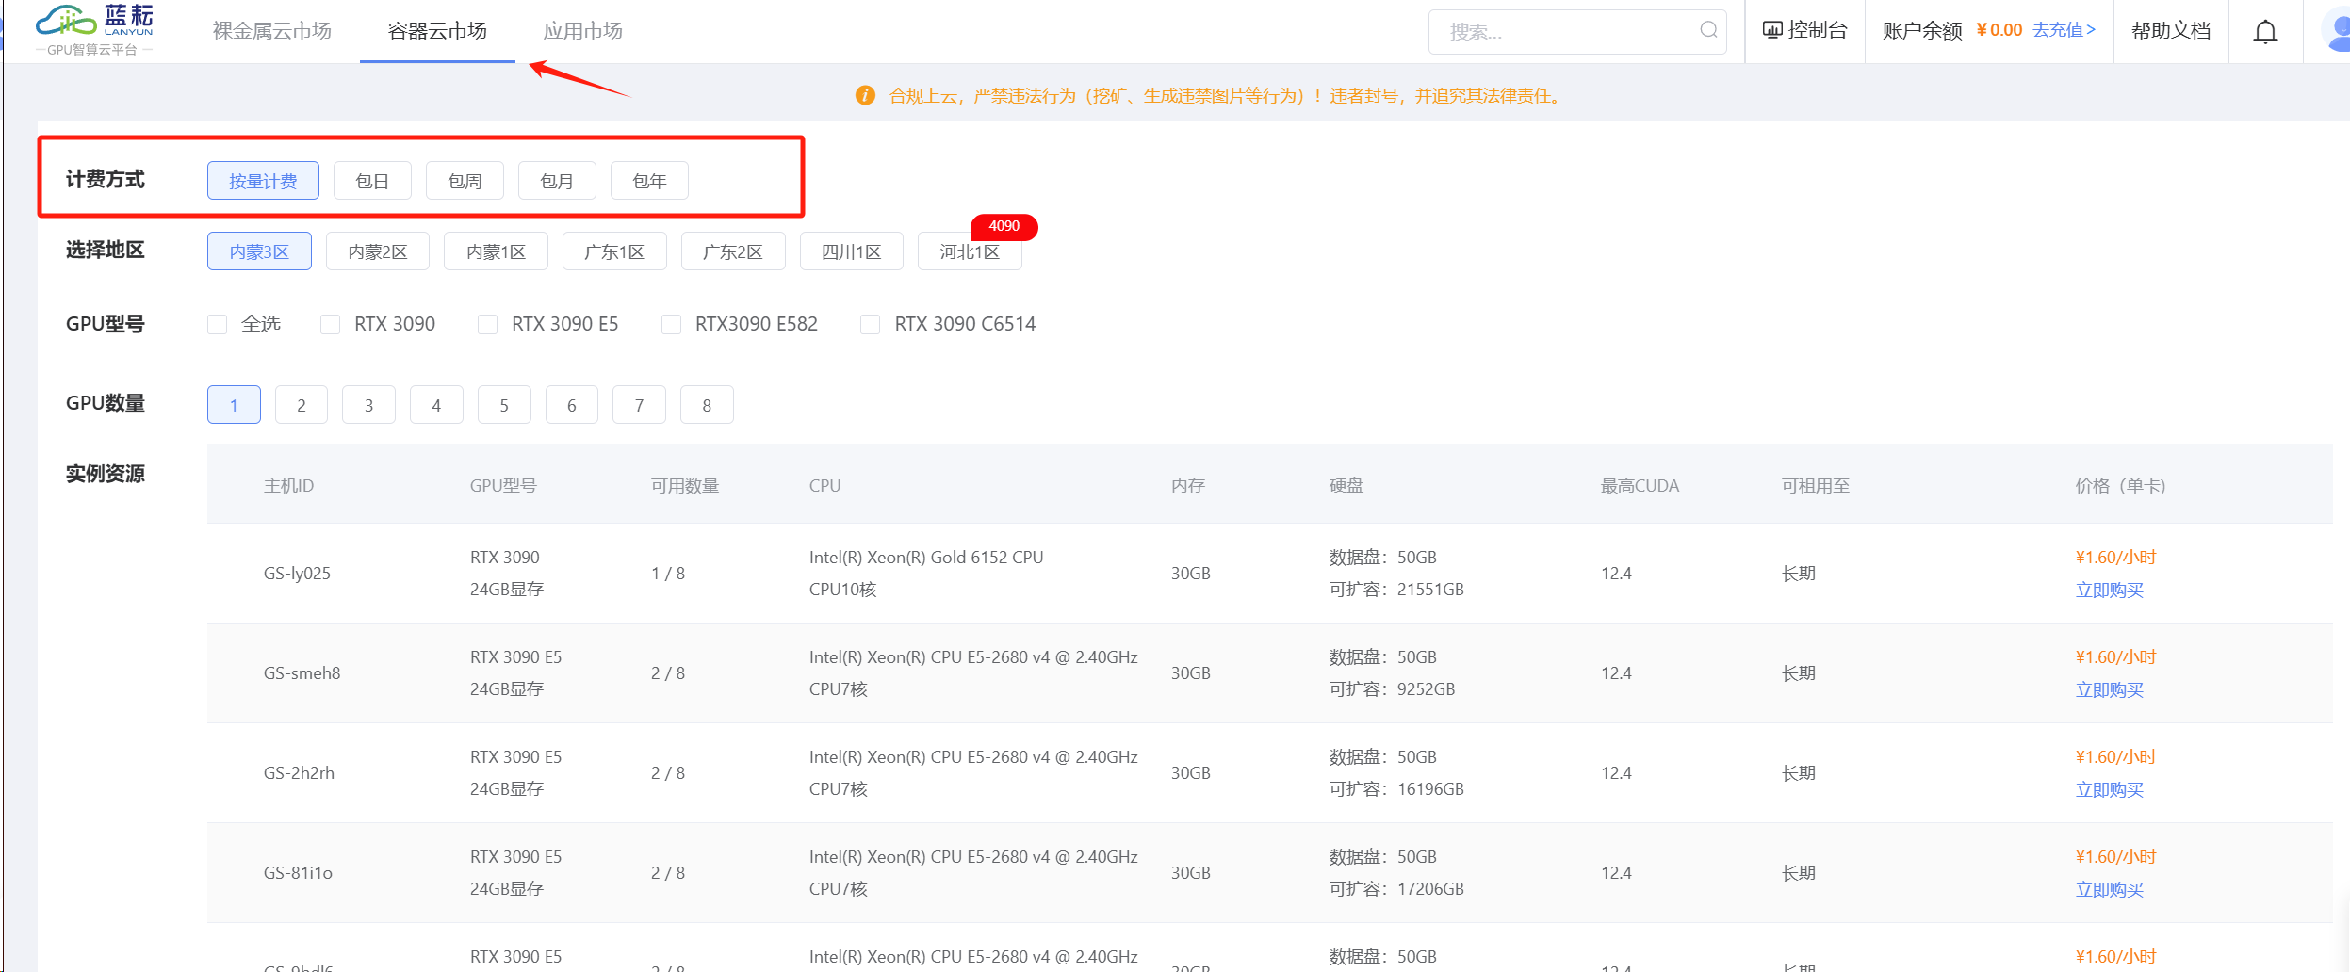
Task: Switch to 容器云市场 tab
Action: (x=437, y=31)
